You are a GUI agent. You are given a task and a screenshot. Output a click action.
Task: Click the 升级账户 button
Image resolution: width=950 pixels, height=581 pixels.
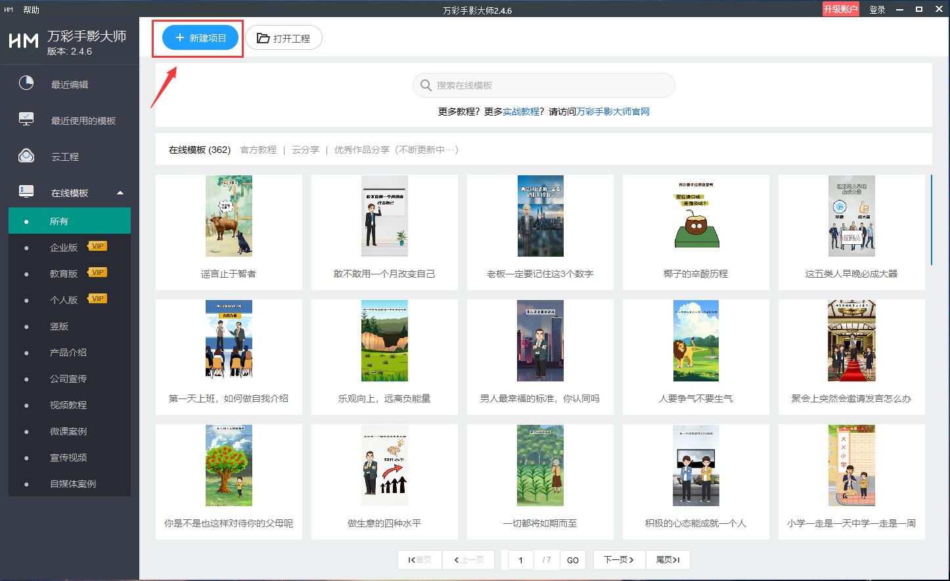pyautogui.click(x=841, y=9)
